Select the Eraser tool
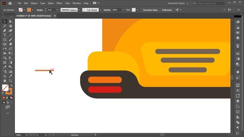 tap(10, 44)
